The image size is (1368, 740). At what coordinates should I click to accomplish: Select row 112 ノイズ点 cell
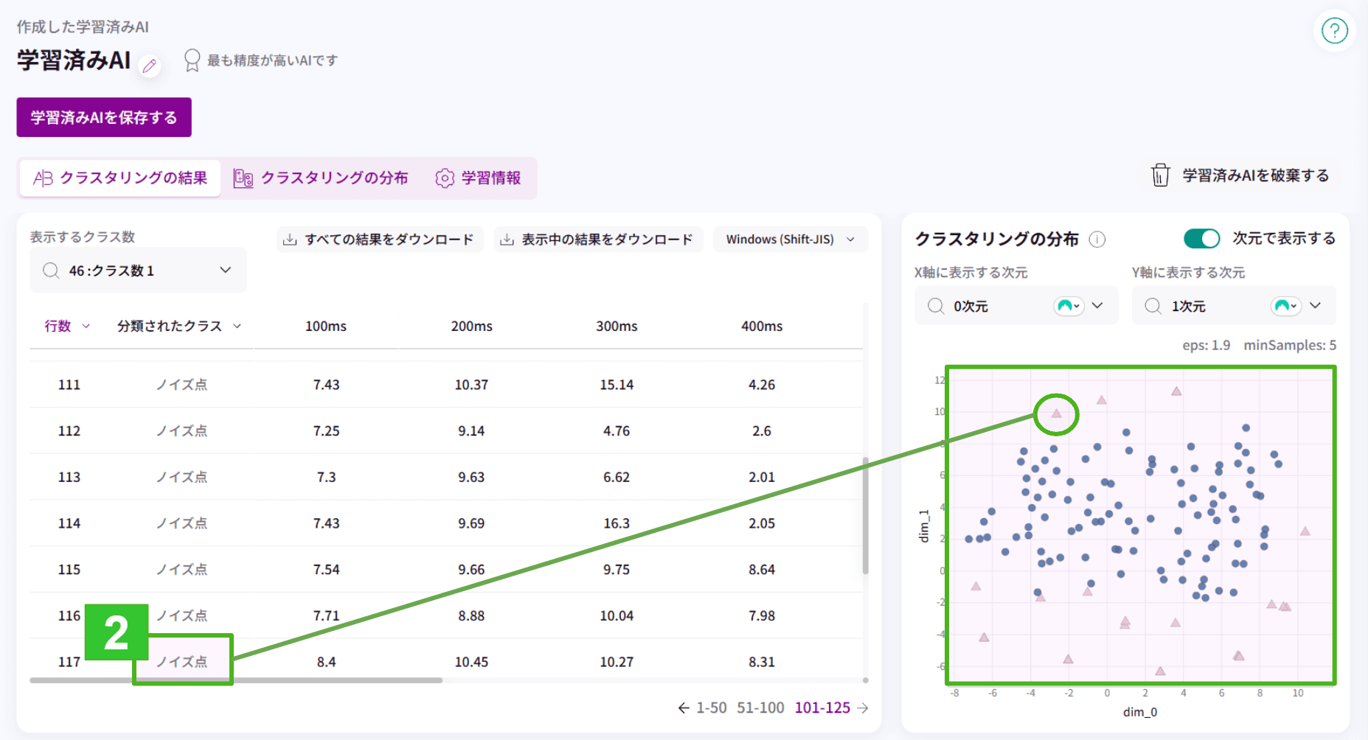[x=181, y=431]
